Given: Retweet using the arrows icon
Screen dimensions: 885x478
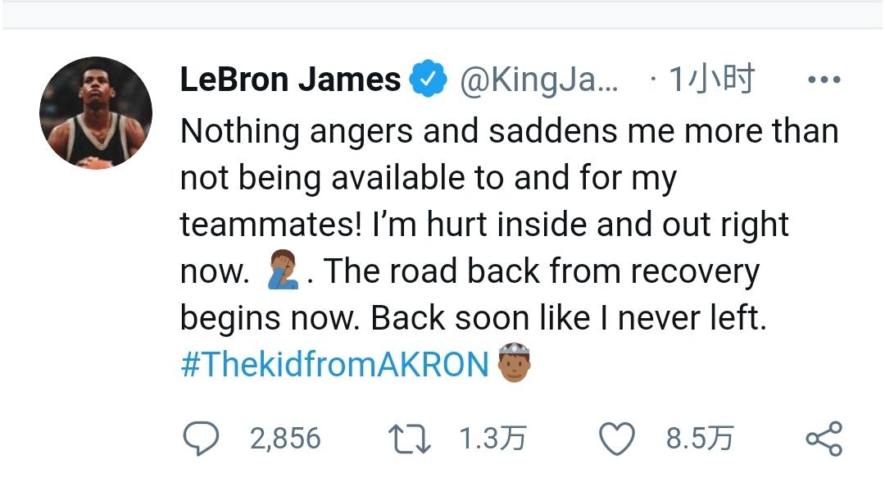Looking at the screenshot, I should (x=410, y=439).
